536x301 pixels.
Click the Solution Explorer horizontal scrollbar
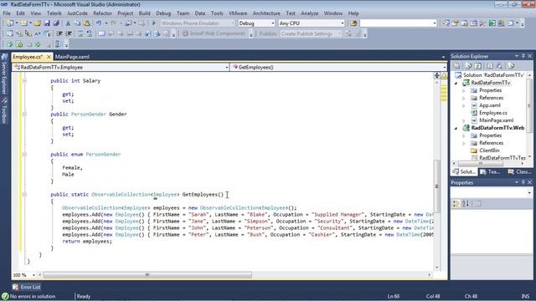(487, 164)
